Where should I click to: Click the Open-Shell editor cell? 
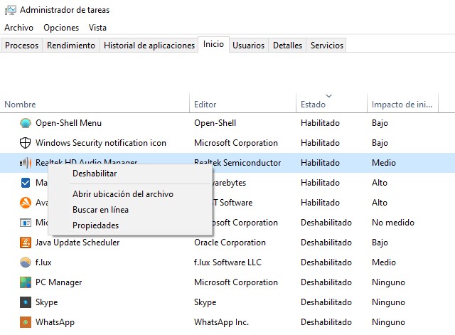(215, 123)
